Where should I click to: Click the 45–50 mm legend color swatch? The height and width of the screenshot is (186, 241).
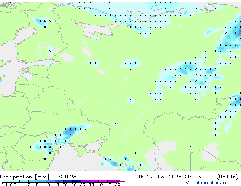[112, 181]
